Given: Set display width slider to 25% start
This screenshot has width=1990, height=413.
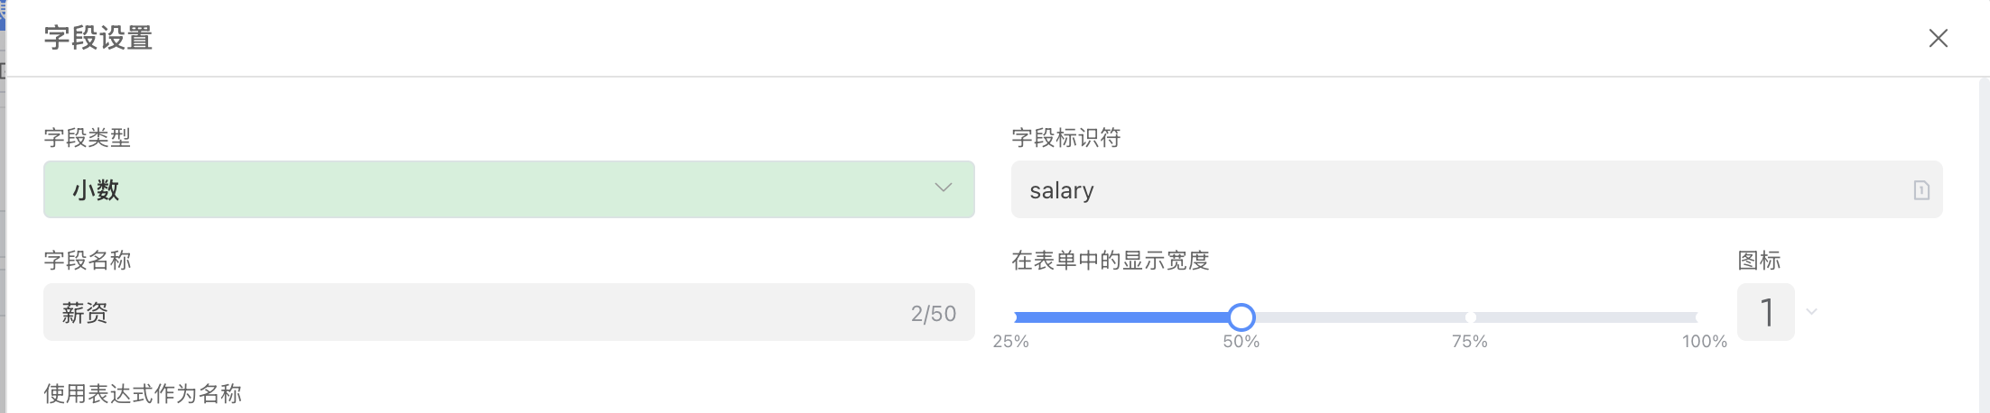Looking at the screenshot, I should pyautogui.click(x=1016, y=317).
